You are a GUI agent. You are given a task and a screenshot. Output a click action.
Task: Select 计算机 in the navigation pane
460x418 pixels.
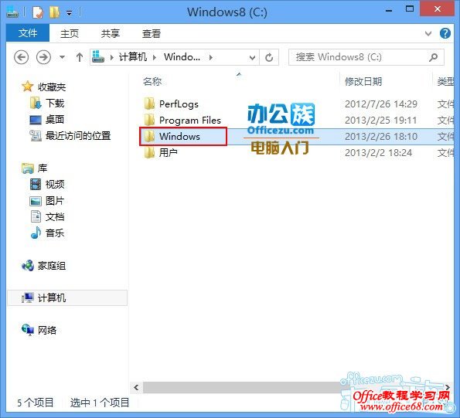pos(67,297)
